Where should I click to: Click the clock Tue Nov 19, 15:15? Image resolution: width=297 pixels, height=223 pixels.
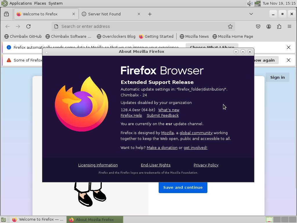click(x=279, y=3)
